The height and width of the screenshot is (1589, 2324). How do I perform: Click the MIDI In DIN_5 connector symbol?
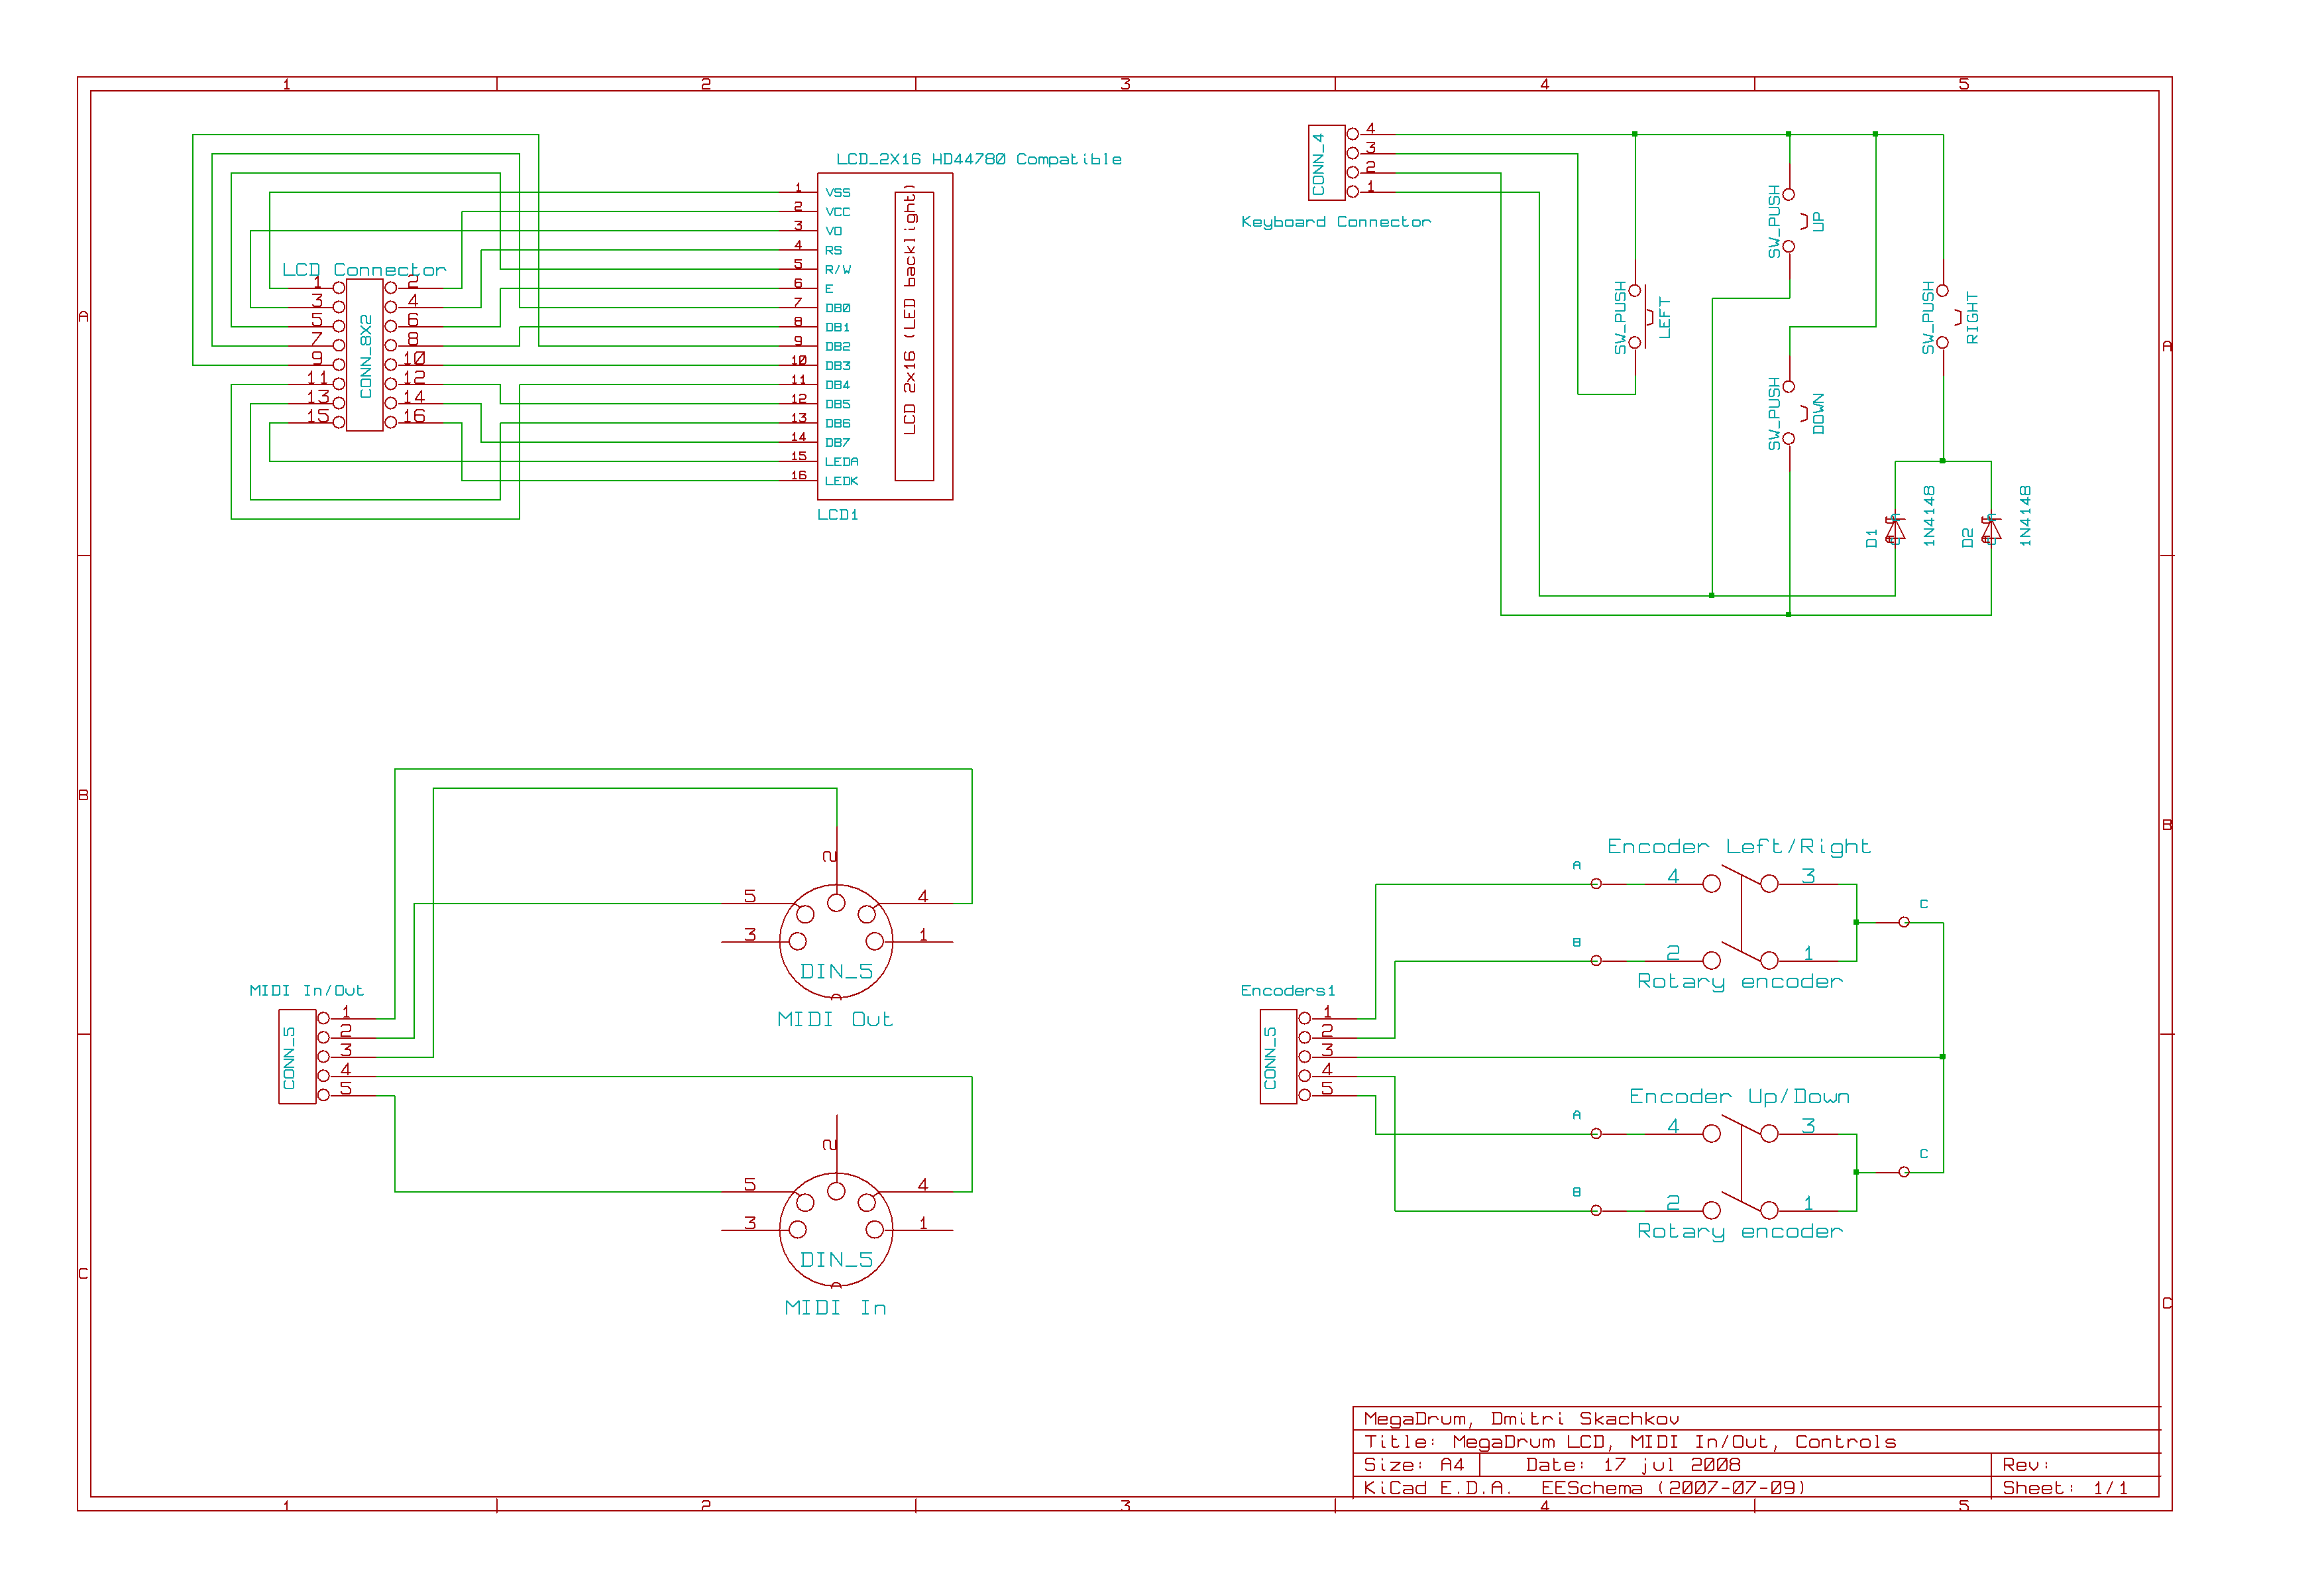[x=836, y=1230]
